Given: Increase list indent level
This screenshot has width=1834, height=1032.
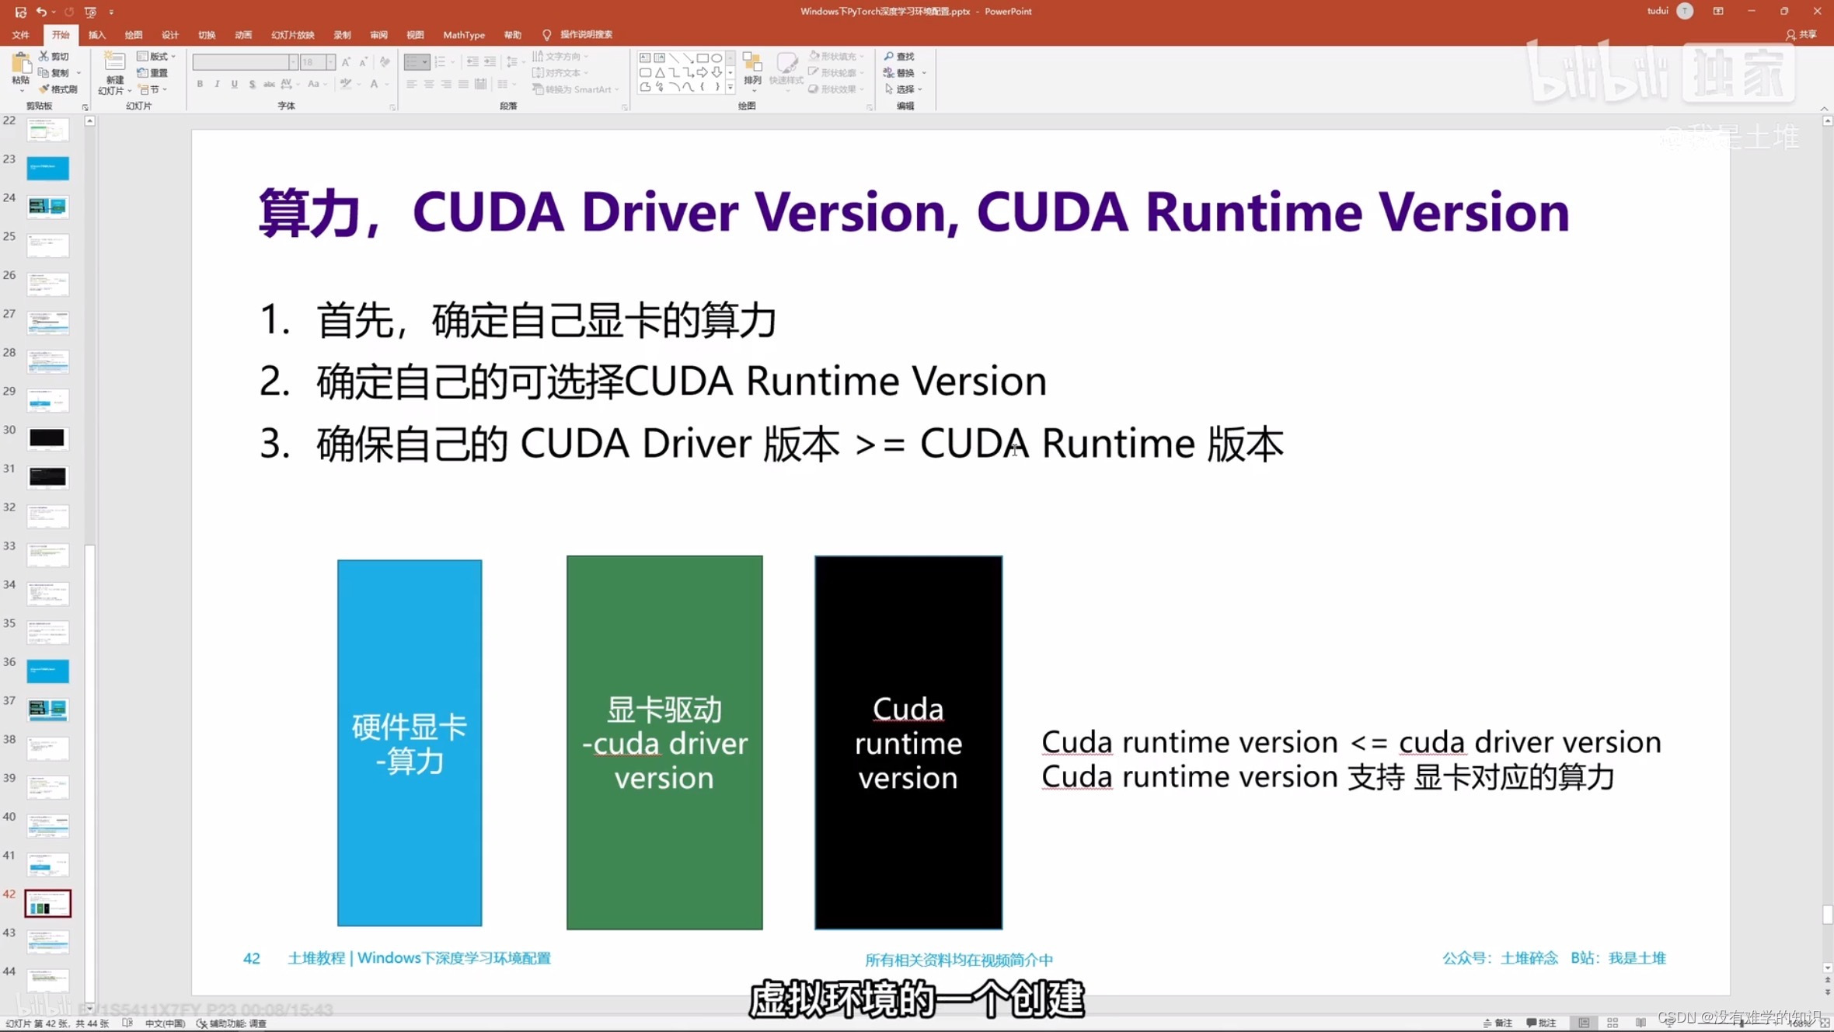Looking at the screenshot, I should pos(490,62).
